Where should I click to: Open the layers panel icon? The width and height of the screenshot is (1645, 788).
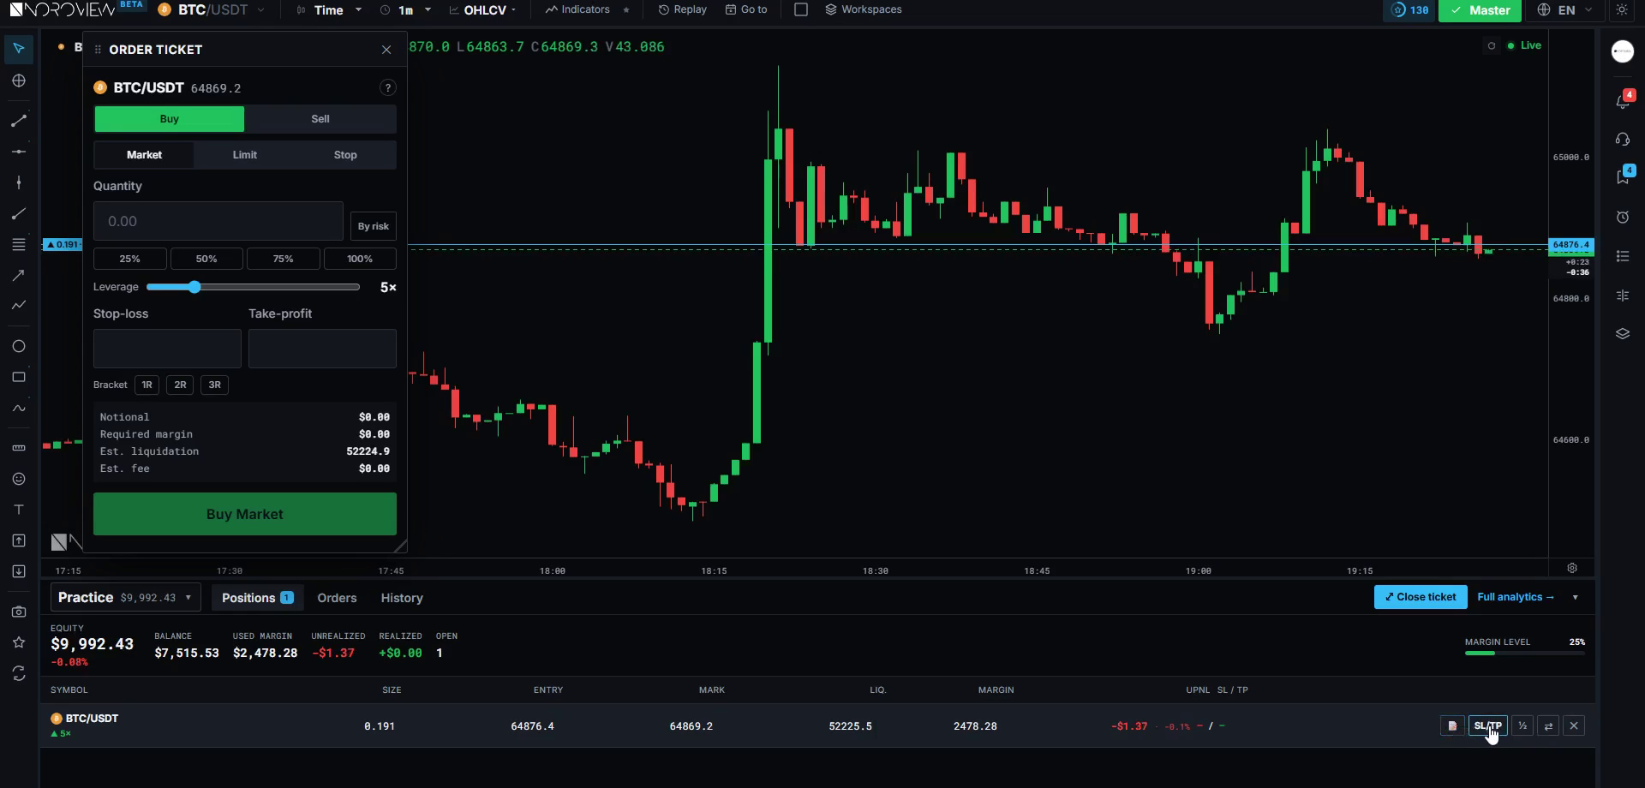[x=1623, y=334]
